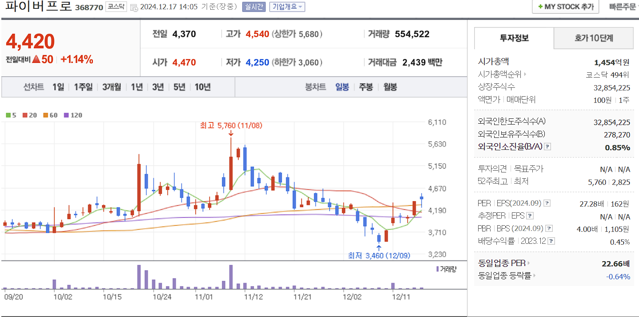
Task: Switch chart to 주봉 weekly candles
Action: click(365, 87)
